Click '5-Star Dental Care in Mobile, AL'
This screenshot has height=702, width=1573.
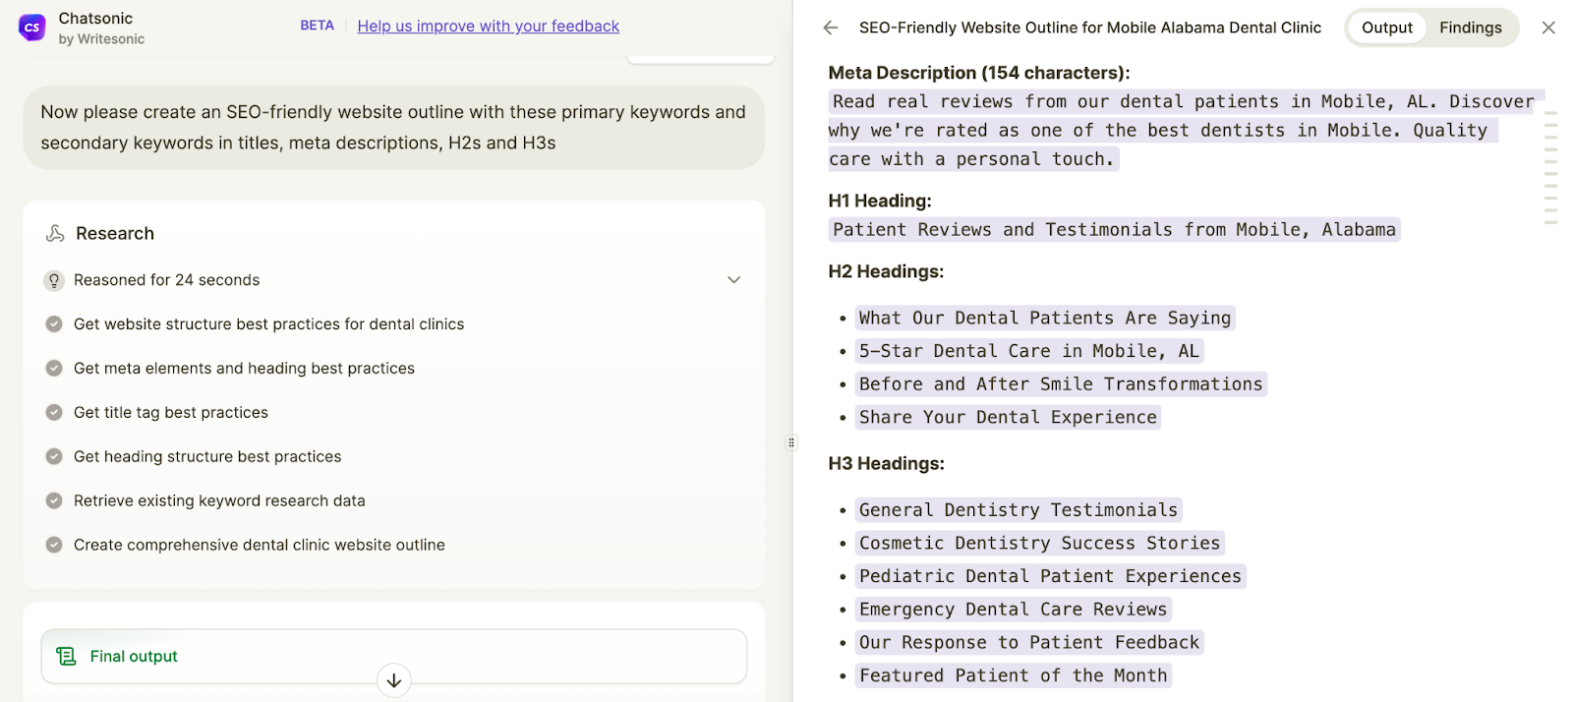(x=1029, y=351)
